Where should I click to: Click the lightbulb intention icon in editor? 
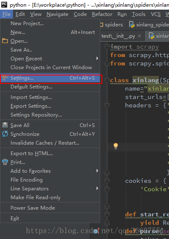(x=116, y=146)
